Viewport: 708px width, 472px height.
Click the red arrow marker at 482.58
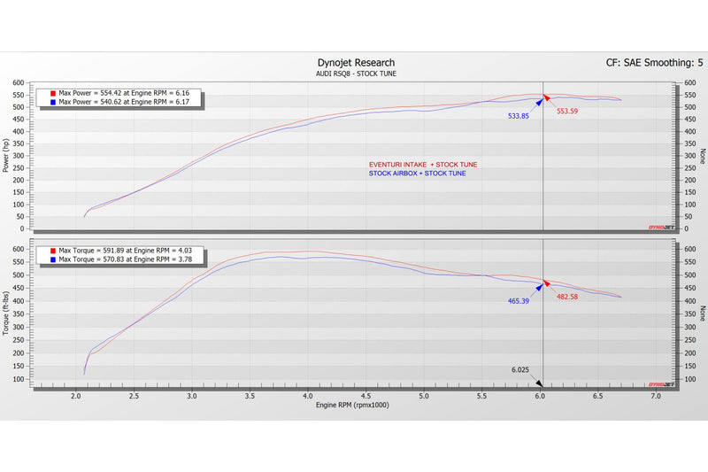pyautogui.click(x=548, y=284)
